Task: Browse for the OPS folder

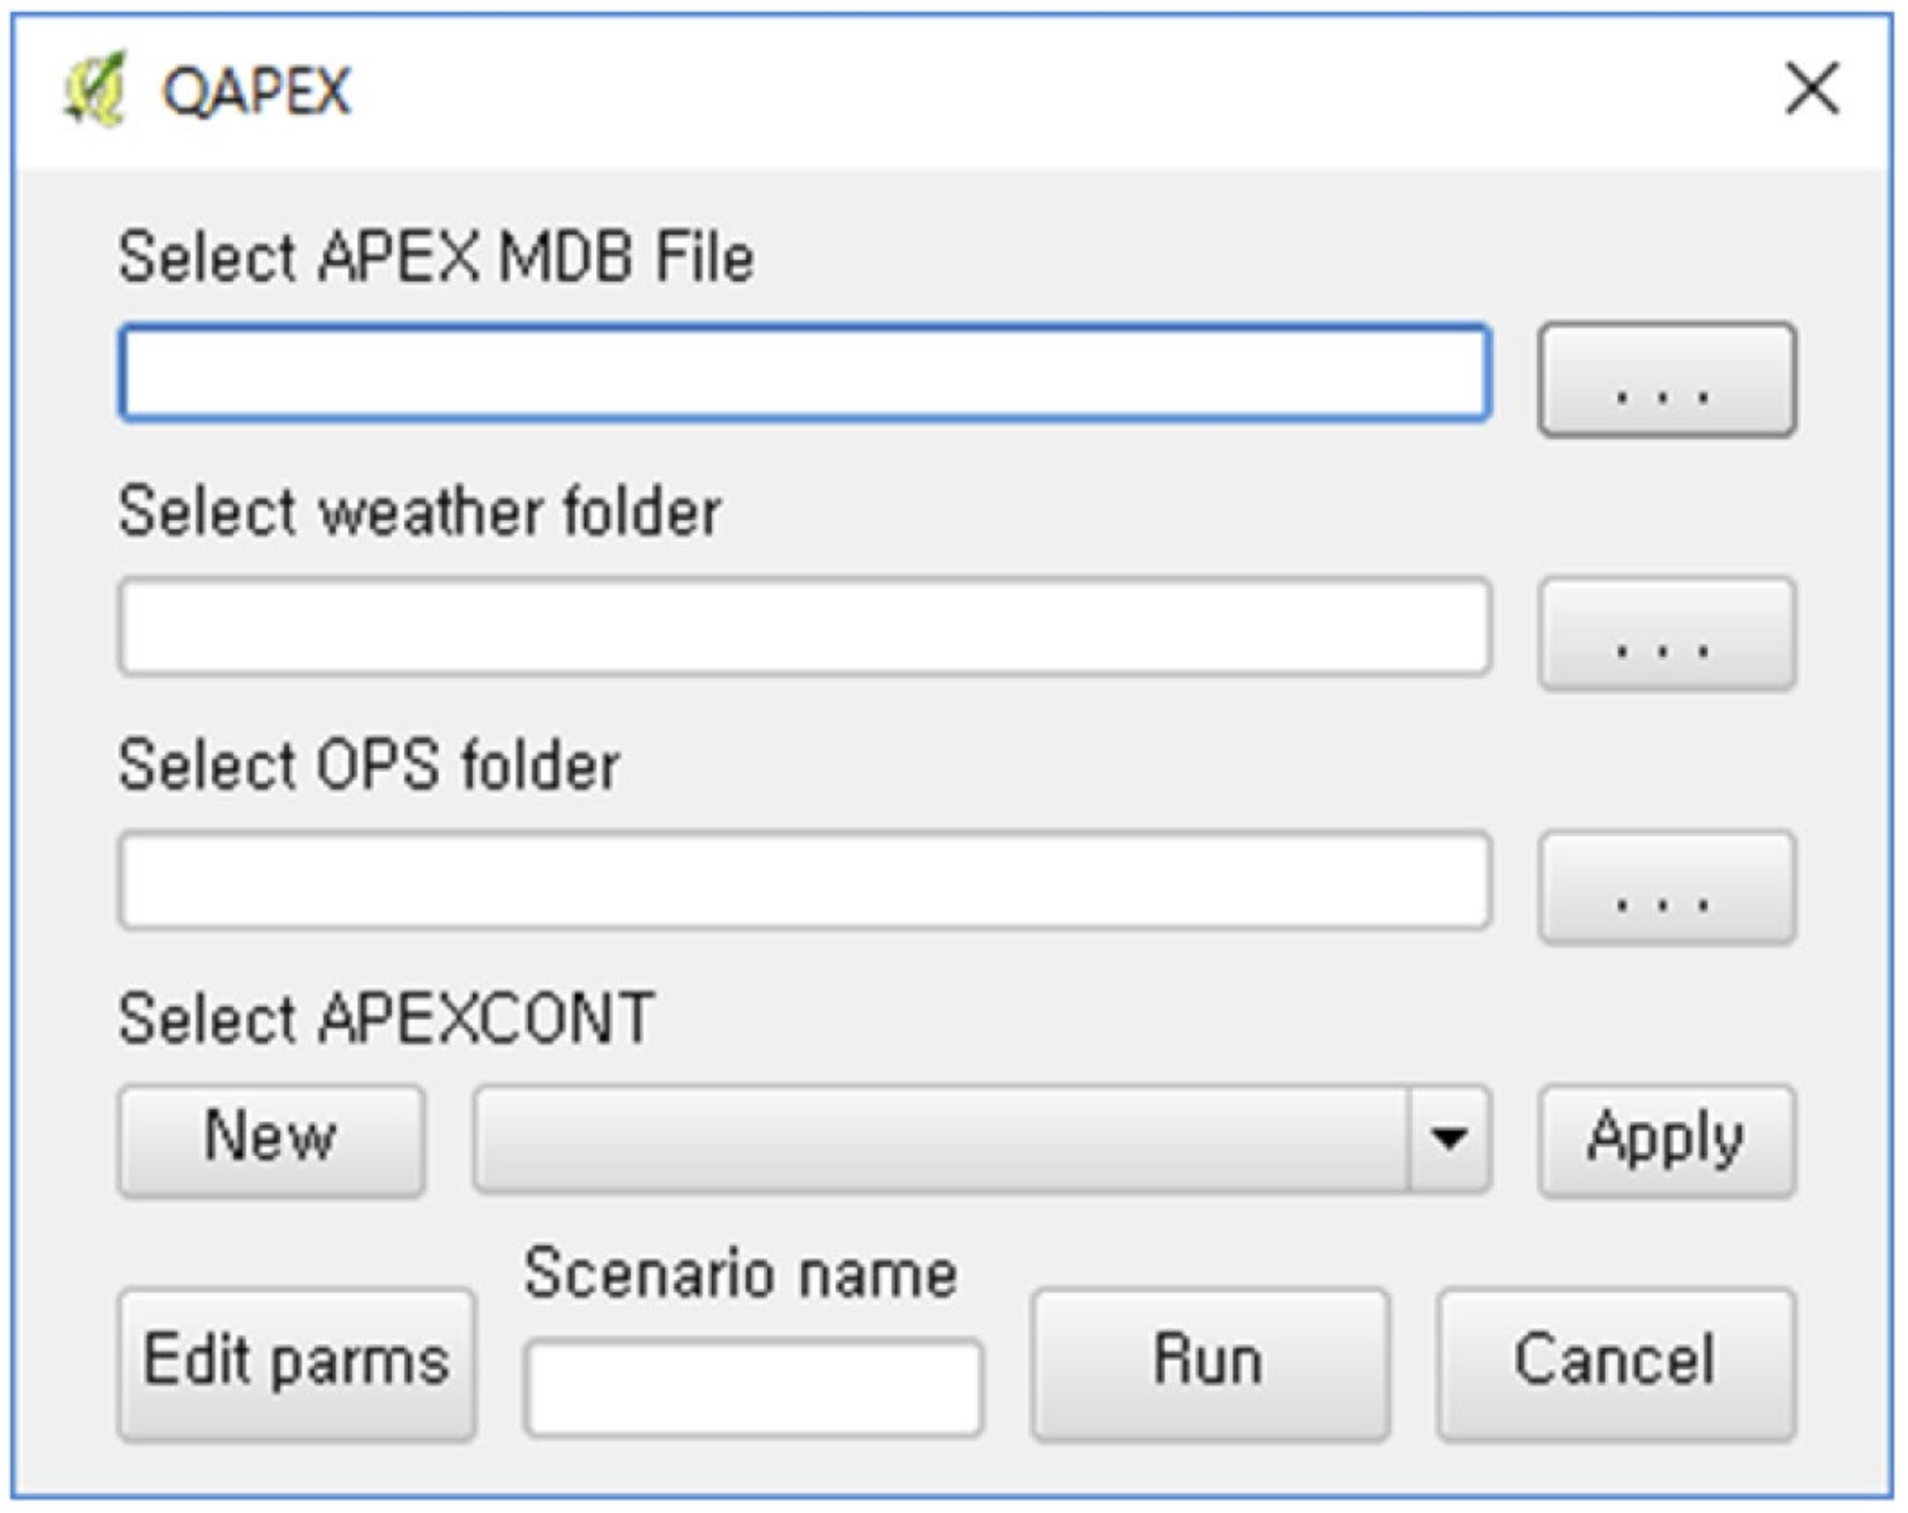Action: pyautogui.click(x=1668, y=888)
